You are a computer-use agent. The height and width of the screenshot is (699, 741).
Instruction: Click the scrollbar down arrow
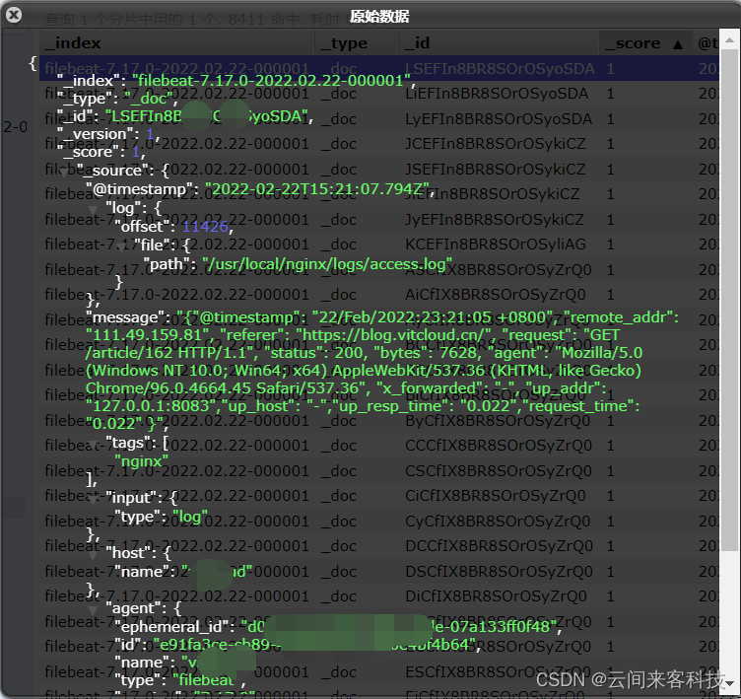[x=729, y=683]
